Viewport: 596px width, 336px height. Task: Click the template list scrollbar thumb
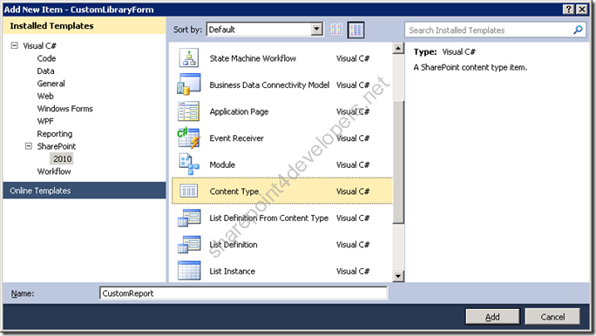point(398,162)
